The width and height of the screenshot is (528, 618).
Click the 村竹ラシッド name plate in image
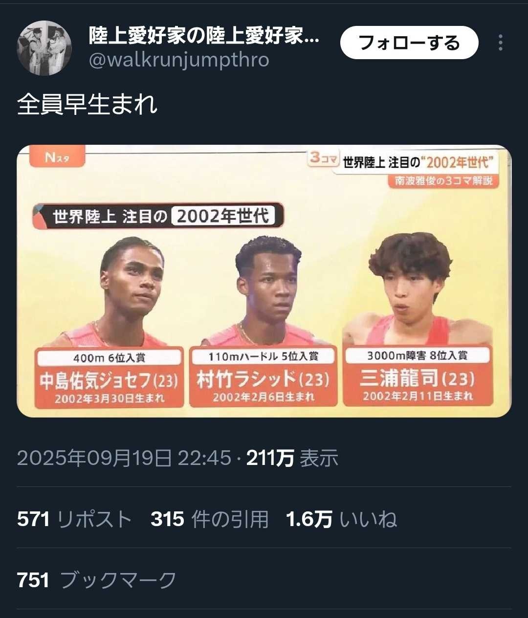[264, 375]
